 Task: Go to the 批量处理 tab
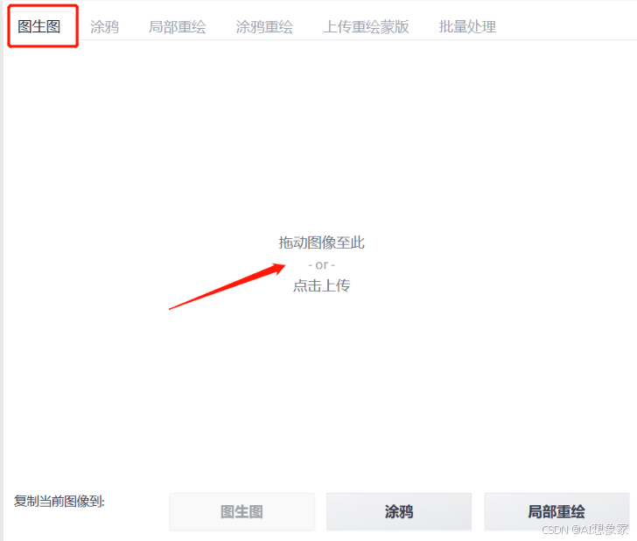coord(467,27)
